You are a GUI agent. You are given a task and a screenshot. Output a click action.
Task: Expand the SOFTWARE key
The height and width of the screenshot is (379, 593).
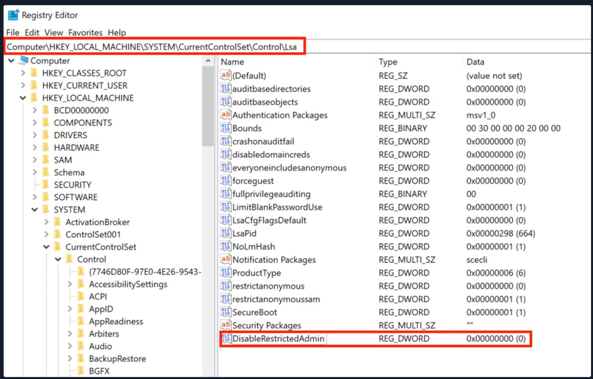[x=34, y=197]
